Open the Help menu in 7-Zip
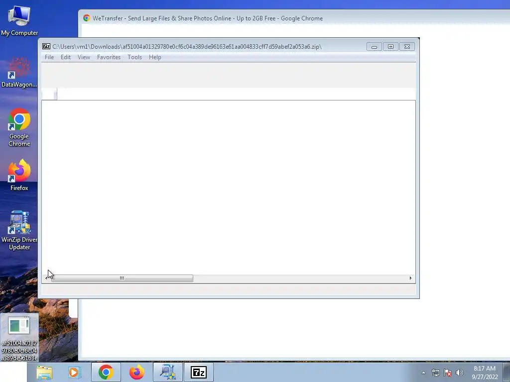The width and height of the screenshot is (510, 382). coord(155,57)
